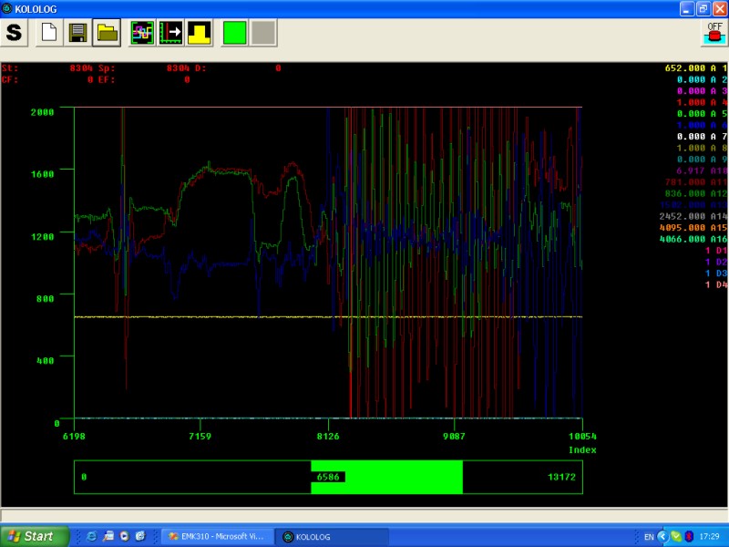Select the green range in the index bar
Screen dimensions: 729x547
coord(386,477)
